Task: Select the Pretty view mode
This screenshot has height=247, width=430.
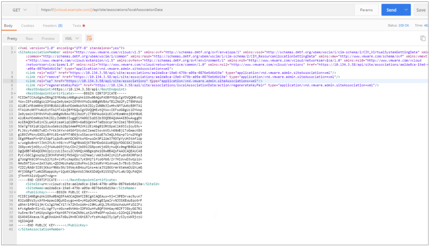Action: point(12,39)
